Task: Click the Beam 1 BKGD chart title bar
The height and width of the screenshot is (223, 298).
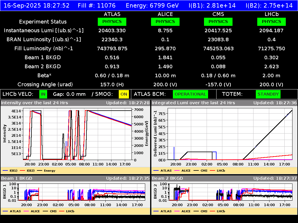Action: (75, 178)
